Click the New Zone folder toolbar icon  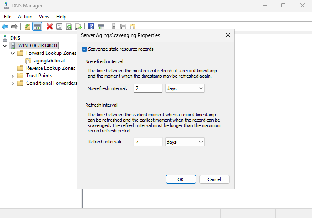coord(133,27)
